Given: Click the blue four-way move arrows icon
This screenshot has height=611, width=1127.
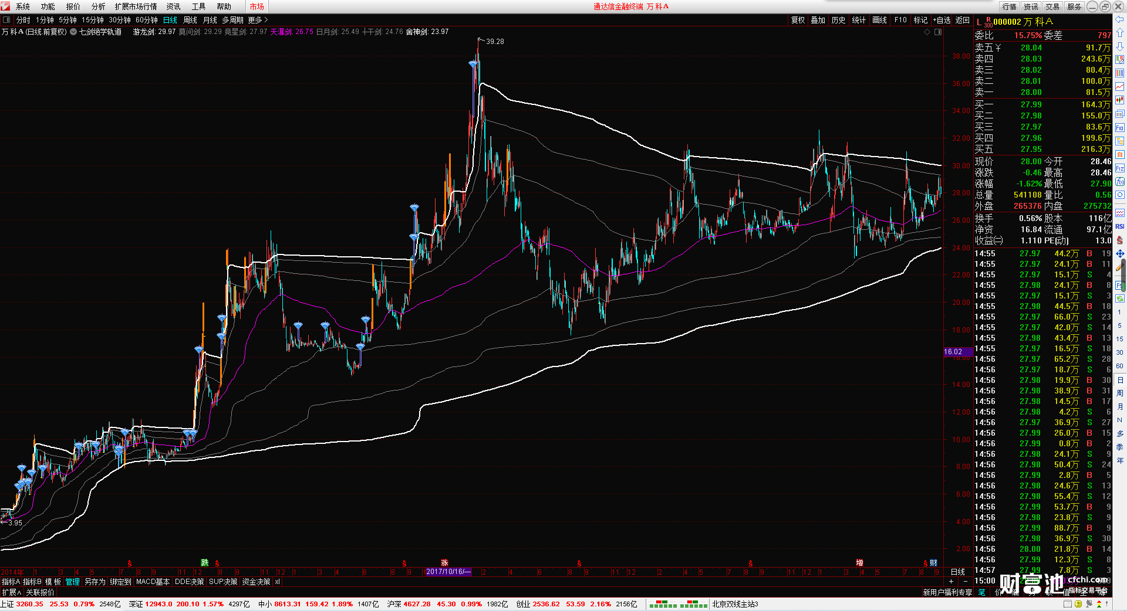Looking at the screenshot, I should 1119,253.
